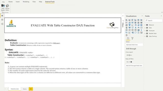Select the Q&A visual
Image resolution: width=163 pixels, height=91 pixels.
point(135,33)
